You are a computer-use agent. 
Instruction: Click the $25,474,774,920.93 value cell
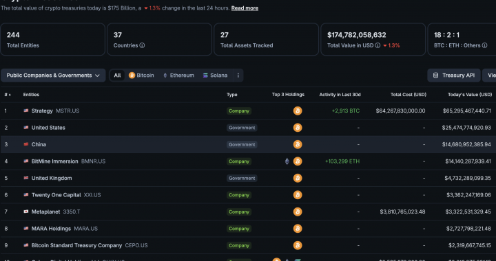pyautogui.click(x=466, y=128)
